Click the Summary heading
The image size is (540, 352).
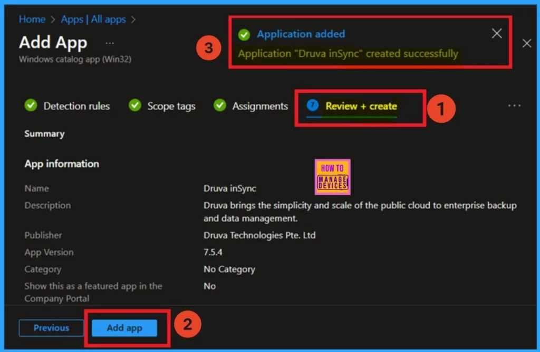pyautogui.click(x=44, y=134)
